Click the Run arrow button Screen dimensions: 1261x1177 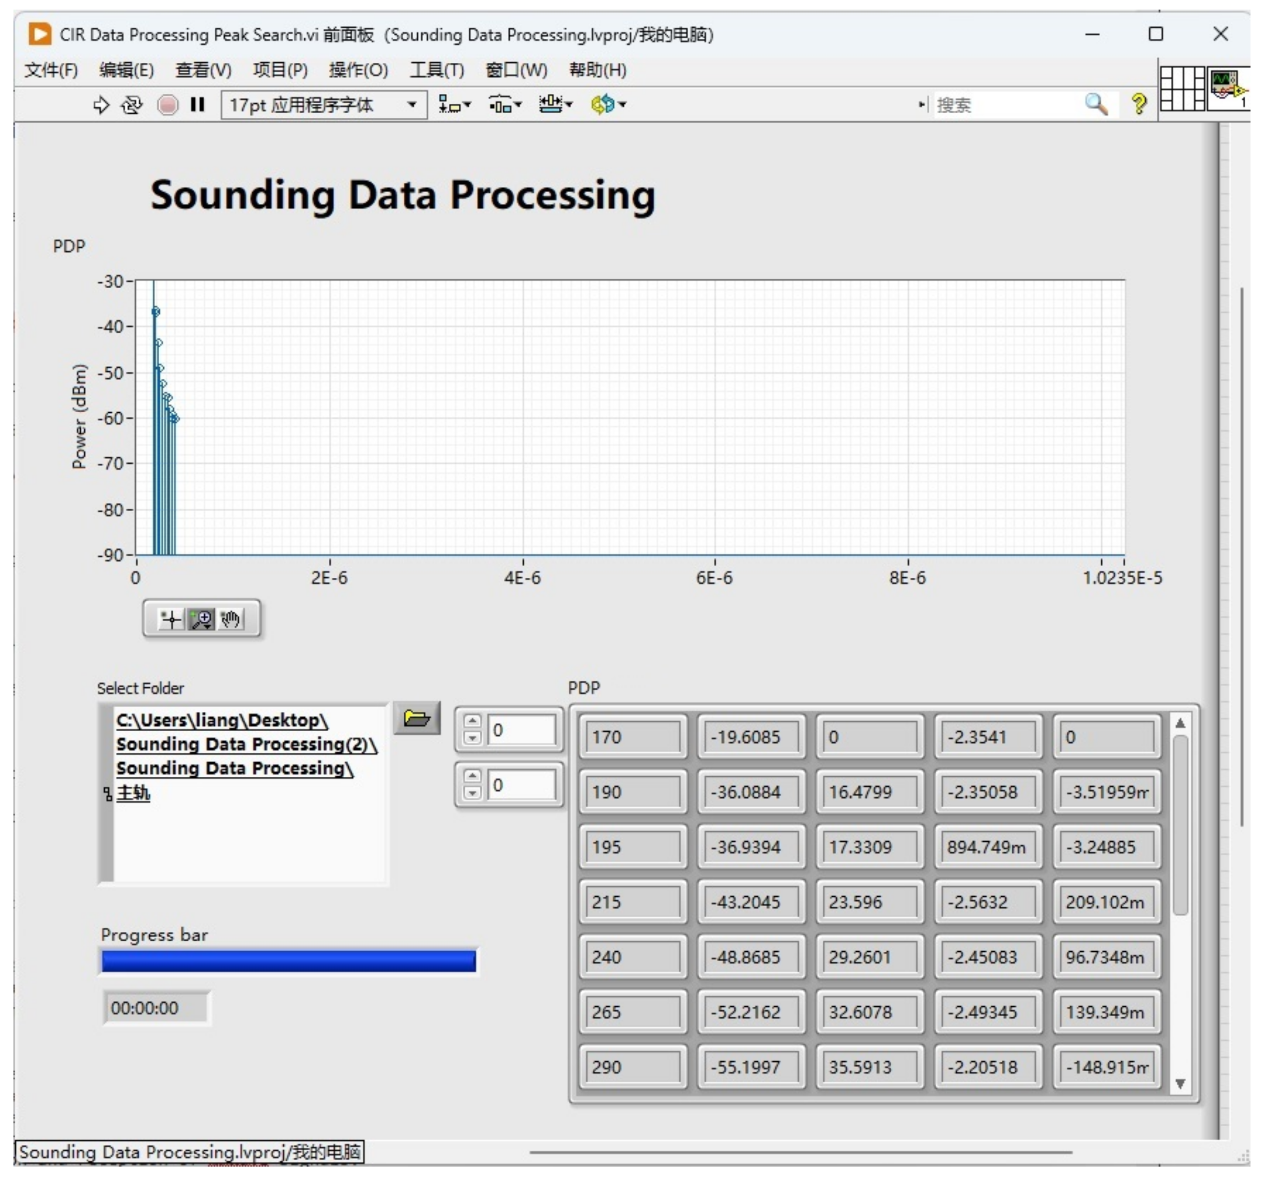101,105
